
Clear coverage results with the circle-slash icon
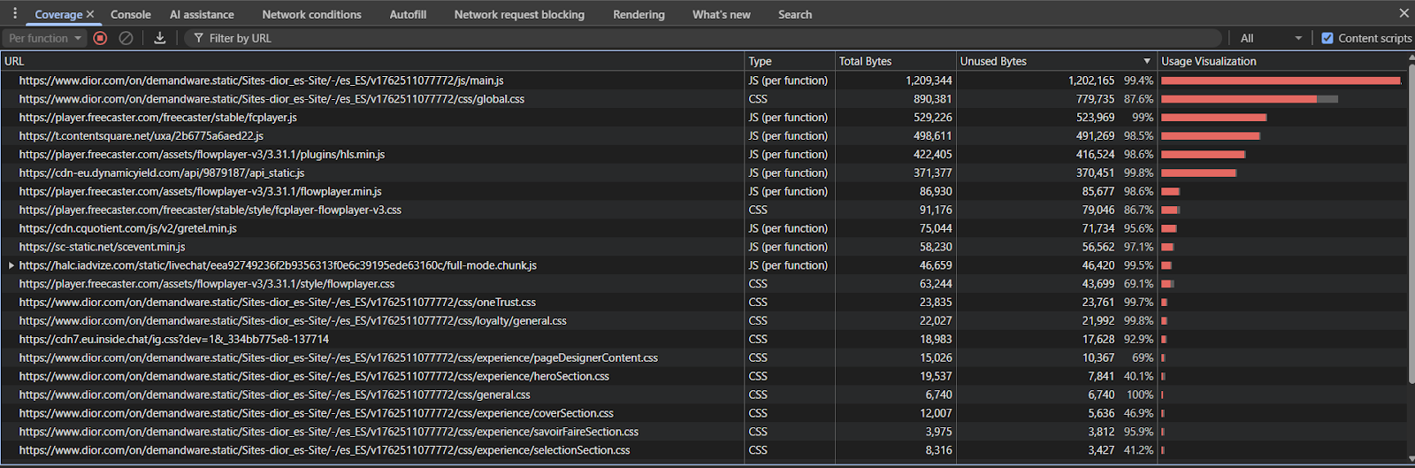pyautogui.click(x=126, y=38)
